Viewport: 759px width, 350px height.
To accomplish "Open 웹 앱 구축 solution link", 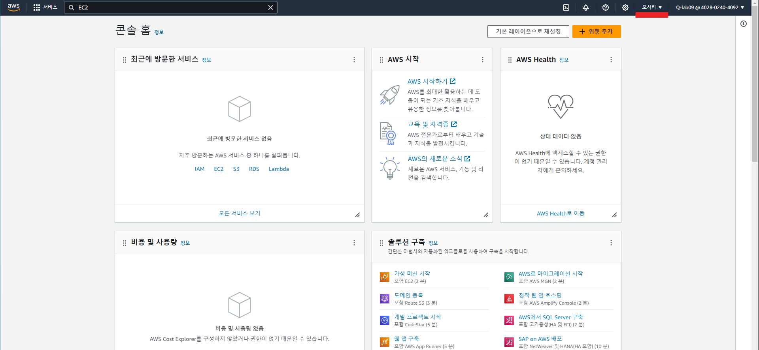I will [406, 339].
